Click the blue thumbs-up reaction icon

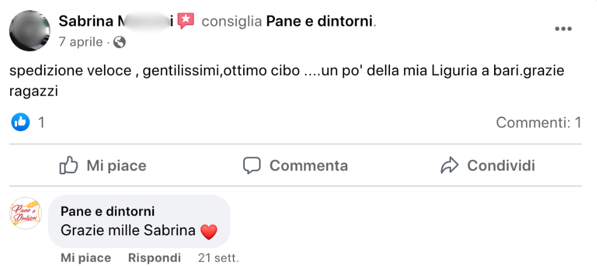click(x=20, y=123)
